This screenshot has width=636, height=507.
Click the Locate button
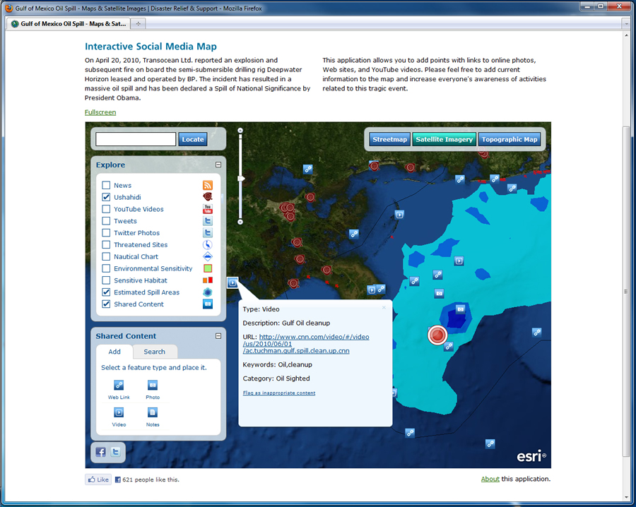(193, 139)
